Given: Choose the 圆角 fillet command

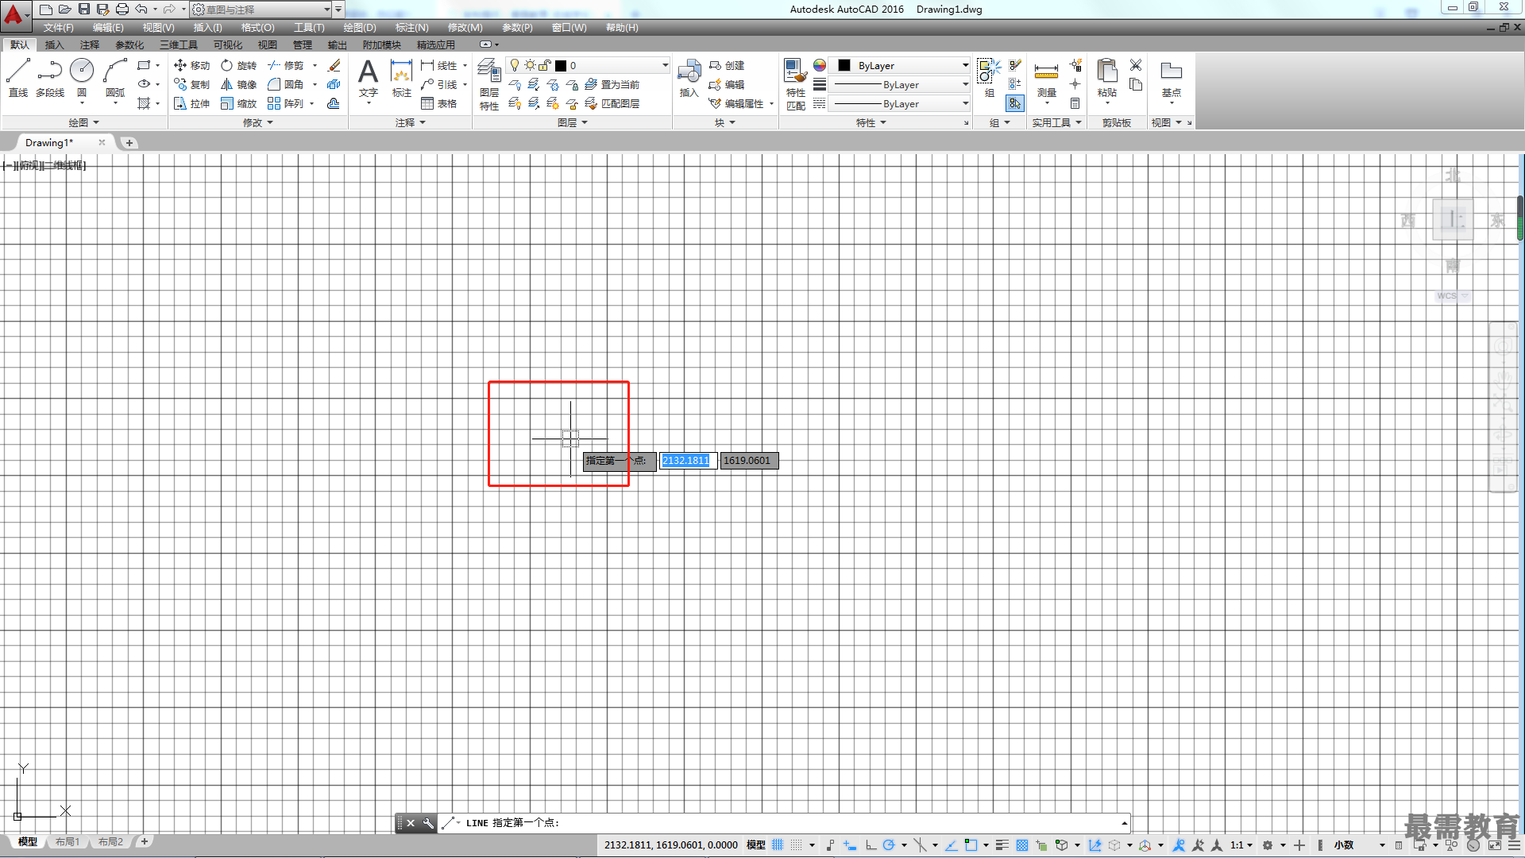Looking at the screenshot, I should tap(286, 84).
